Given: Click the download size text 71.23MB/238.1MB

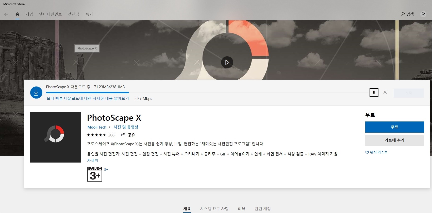Looking at the screenshot, I should coord(109,87).
